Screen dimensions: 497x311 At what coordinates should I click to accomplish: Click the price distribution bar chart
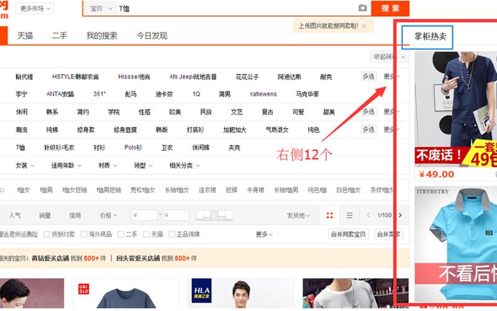click(214, 215)
